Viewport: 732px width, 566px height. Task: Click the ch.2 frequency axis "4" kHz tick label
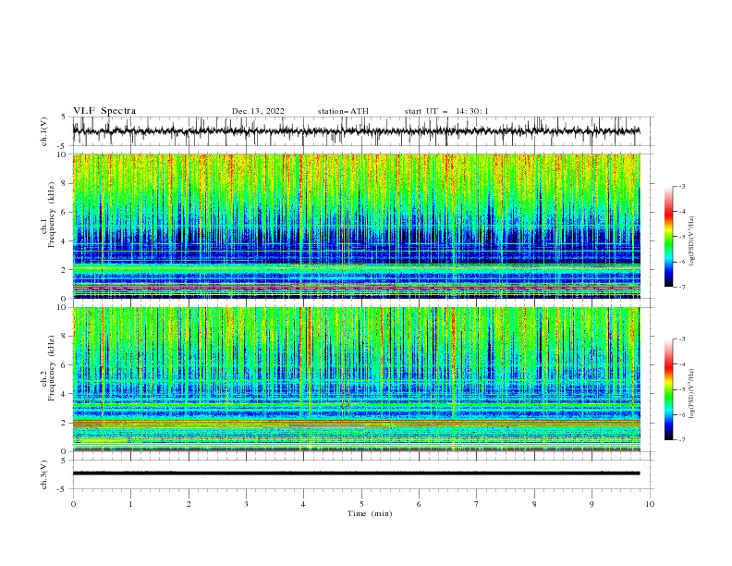coord(64,394)
